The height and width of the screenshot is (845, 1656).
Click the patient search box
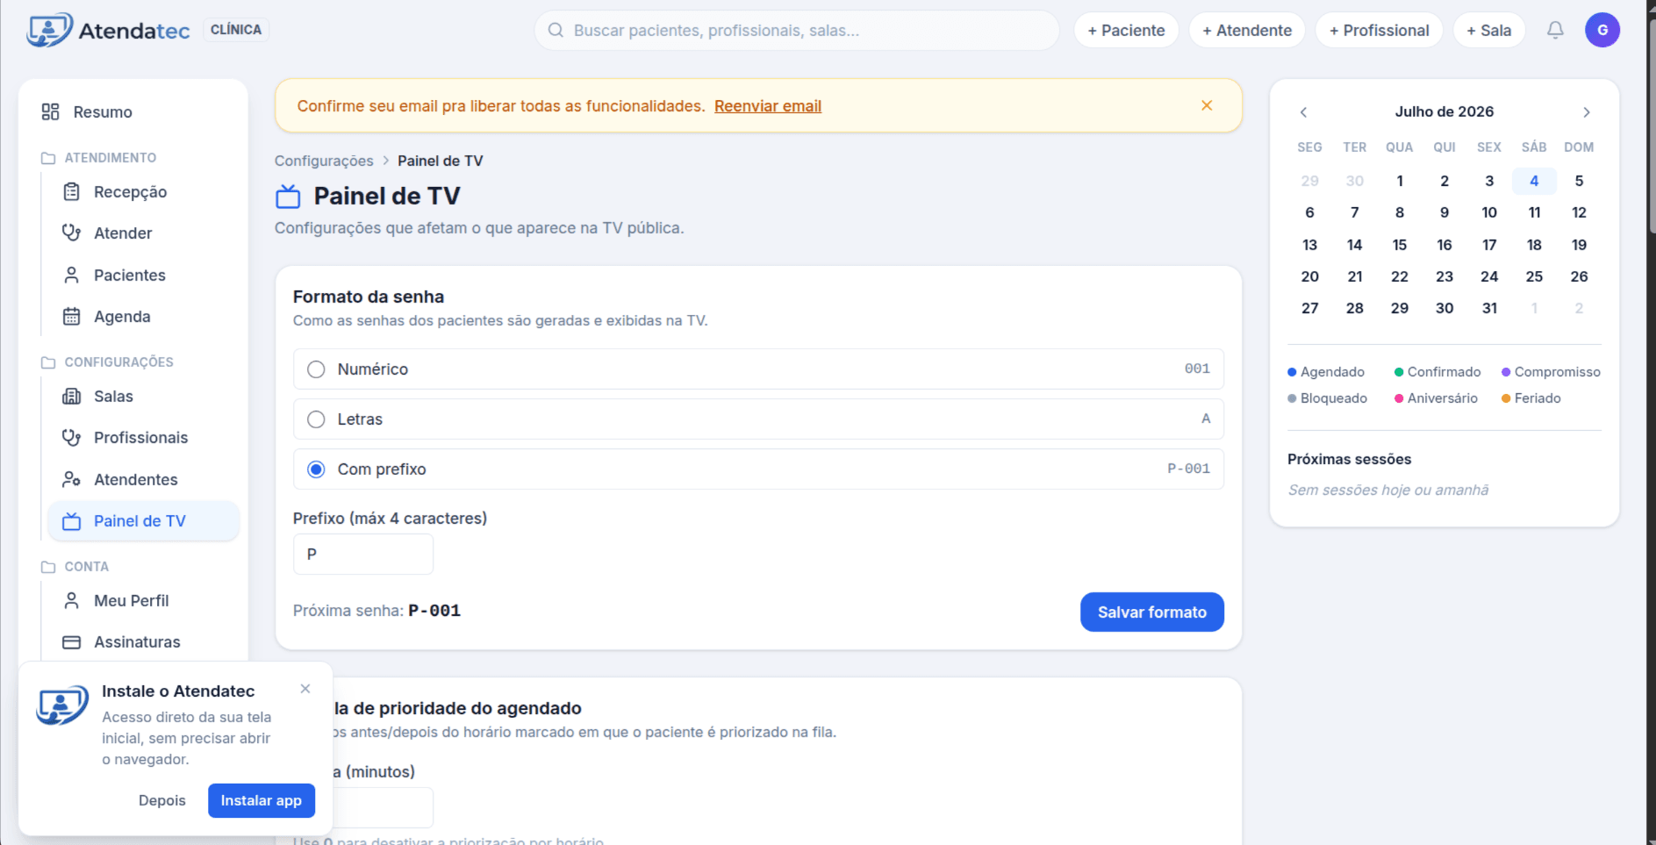click(797, 30)
